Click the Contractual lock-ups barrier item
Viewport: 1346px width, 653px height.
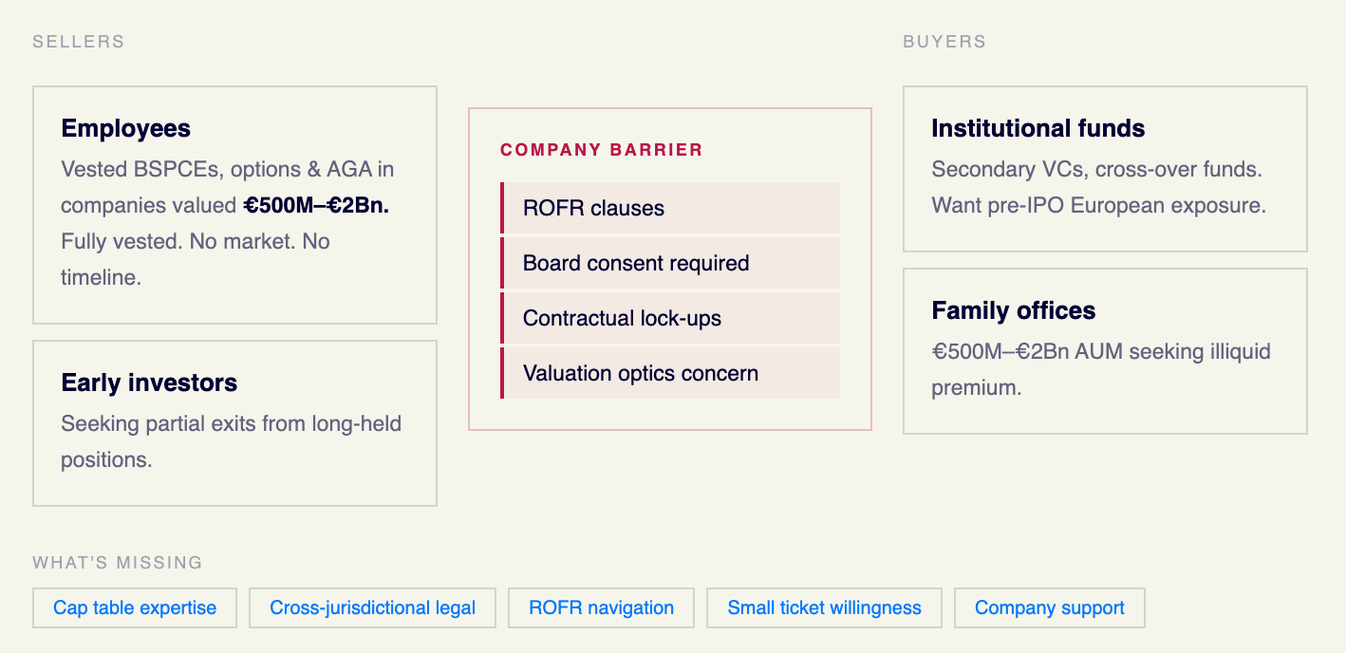(x=670, y=318)
